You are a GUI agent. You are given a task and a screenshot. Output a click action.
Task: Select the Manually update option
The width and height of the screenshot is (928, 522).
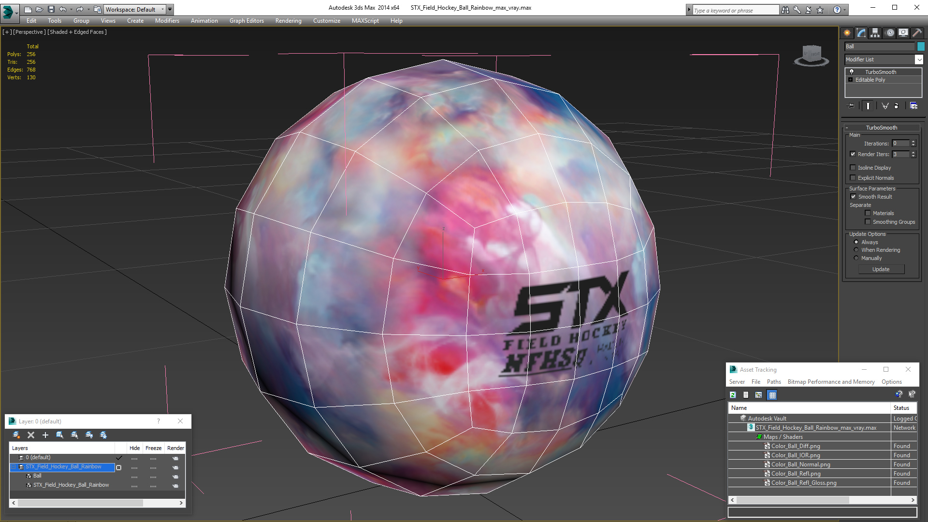pos(856,258)
